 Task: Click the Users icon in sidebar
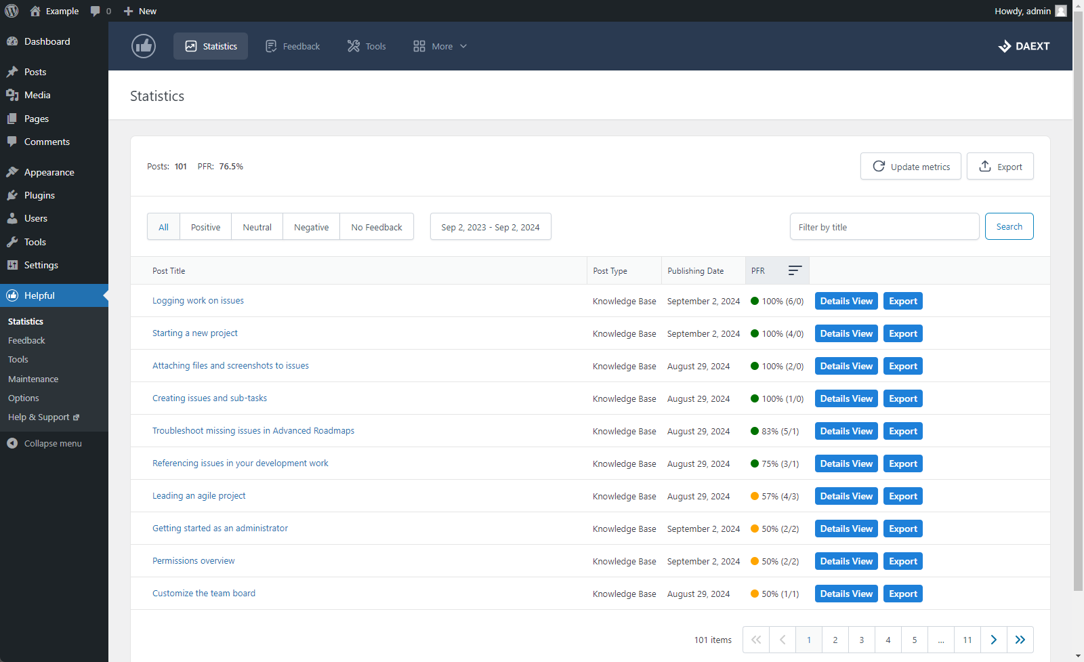point(12,218)
